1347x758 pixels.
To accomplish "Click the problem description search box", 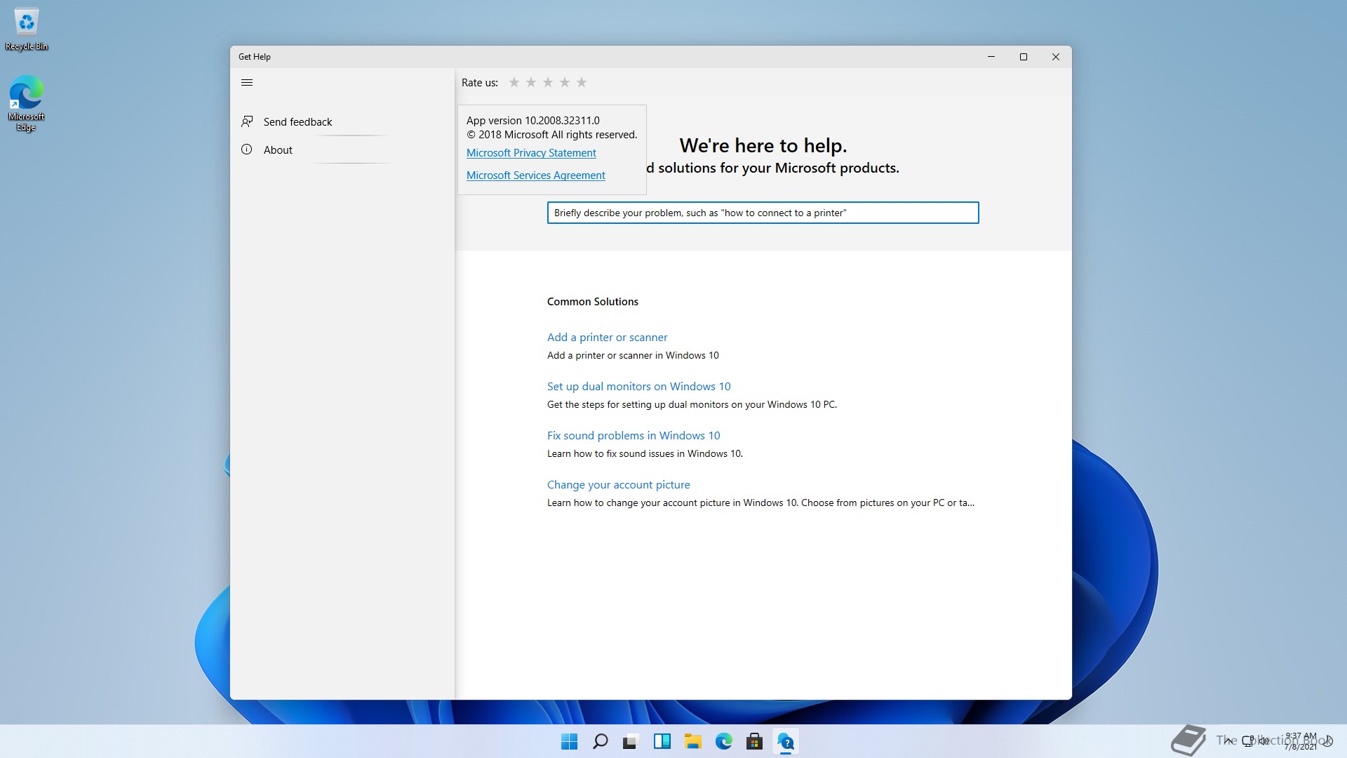I will 763,213.
